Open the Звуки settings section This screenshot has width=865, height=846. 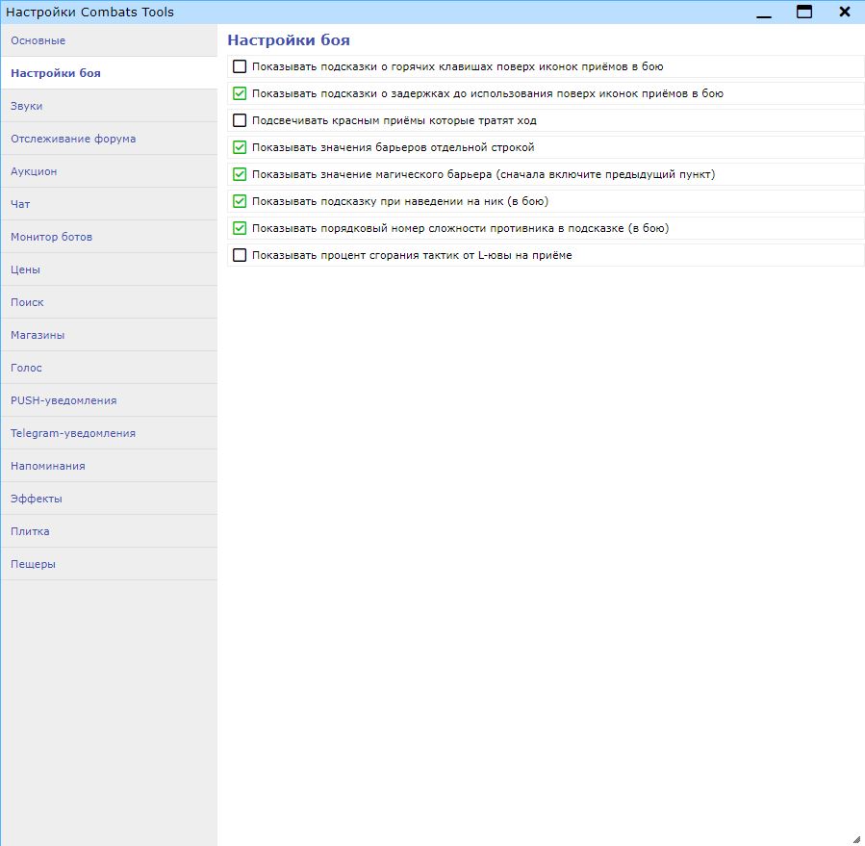(110, 106)
